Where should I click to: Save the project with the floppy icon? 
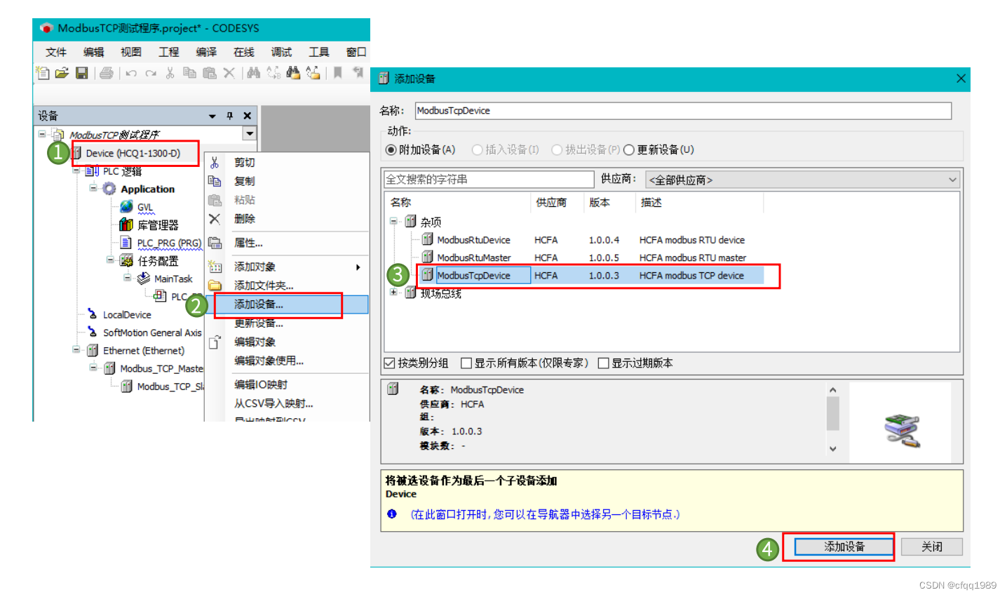pyautogui.click(x=81, y=72)
